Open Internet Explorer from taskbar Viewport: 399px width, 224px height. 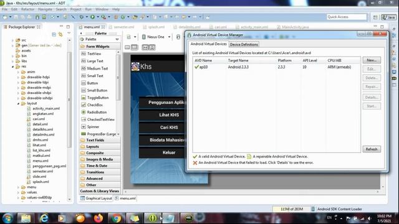click(44, 218)
